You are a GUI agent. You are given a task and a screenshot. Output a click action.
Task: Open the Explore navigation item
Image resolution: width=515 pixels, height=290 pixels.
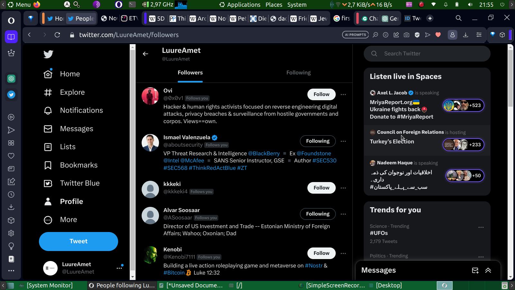coord(64,92)
